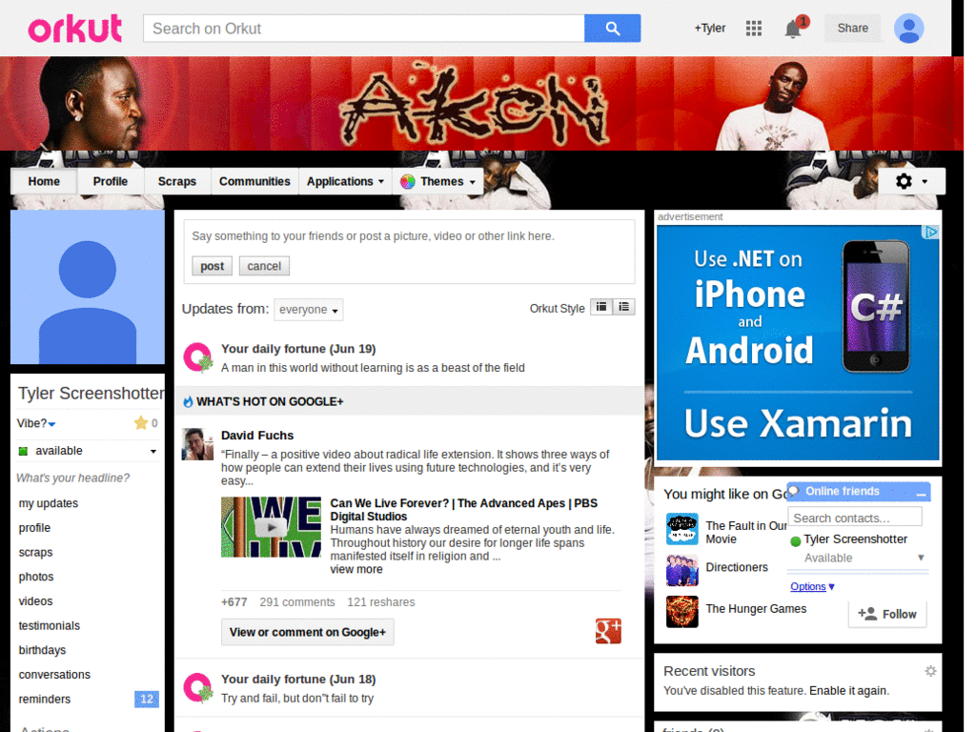
Task: Go to Home tab
Action: click(x=44, y=181)
